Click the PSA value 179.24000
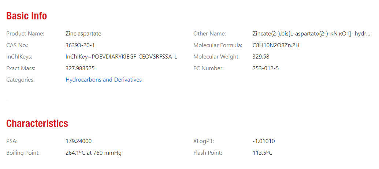Image resolution: width=379 pixels, height=169 pixels. pyautogui.click(x=78, y=141)
